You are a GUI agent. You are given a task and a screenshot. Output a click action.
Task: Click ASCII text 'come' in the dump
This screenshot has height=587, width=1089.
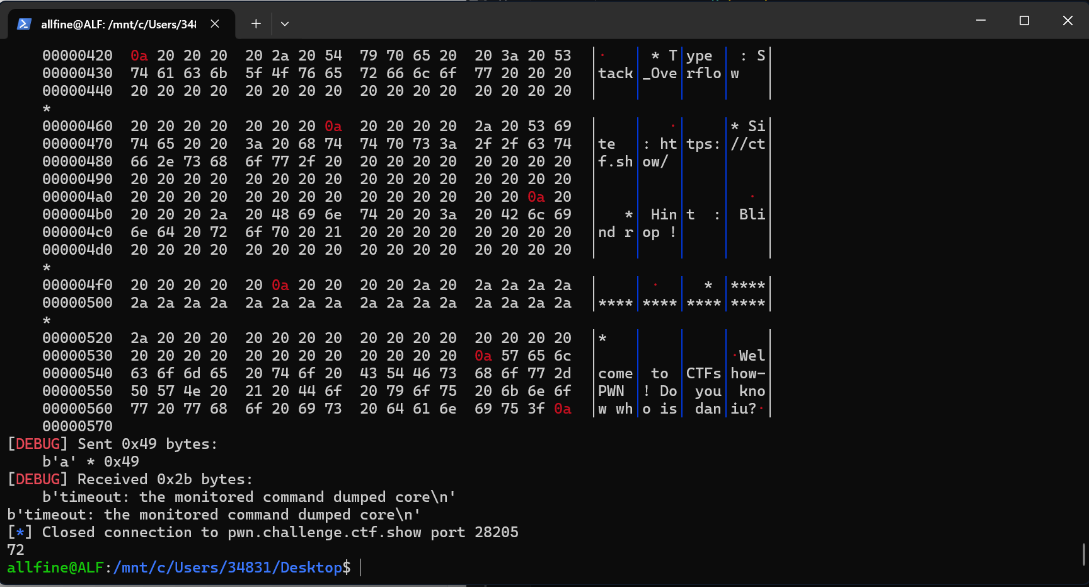tap(616, 373)
